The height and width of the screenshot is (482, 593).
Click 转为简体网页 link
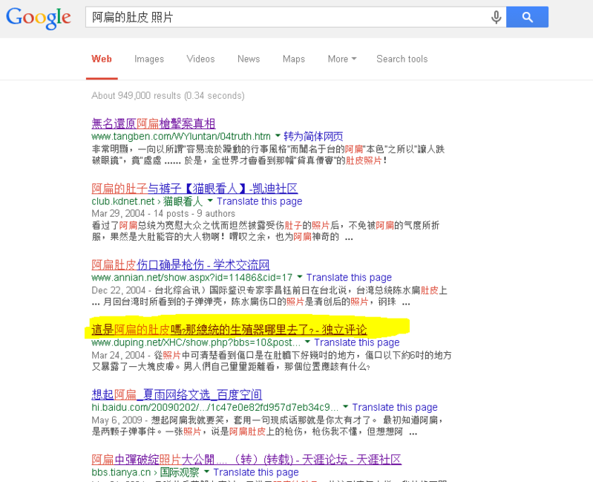pyautogui.click(x=313, y=137)
